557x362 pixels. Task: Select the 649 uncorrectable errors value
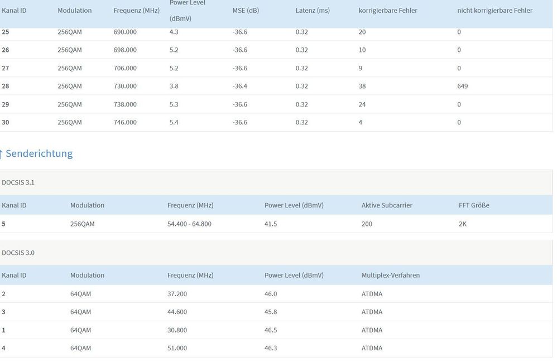pos(462,86)
